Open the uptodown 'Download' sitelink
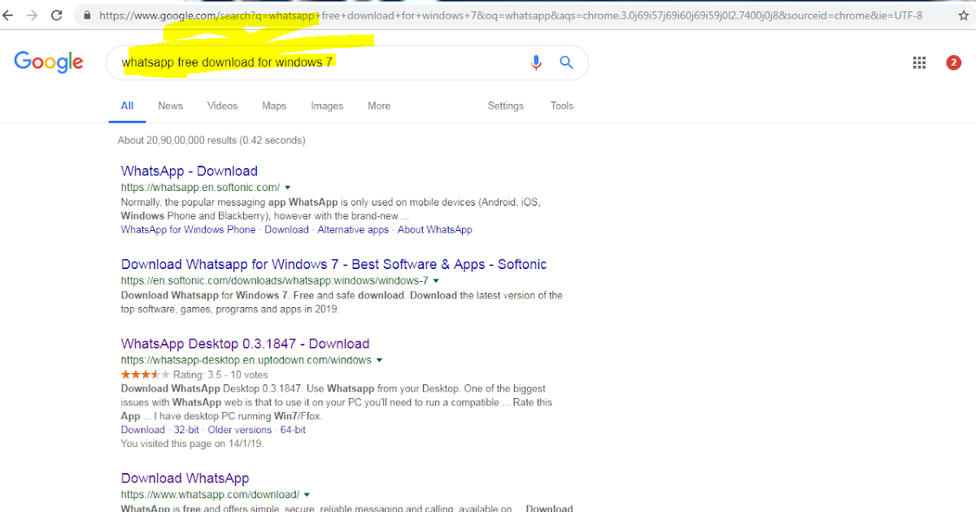The width and height of the screenshot is (976, 512). click(142, 430)
